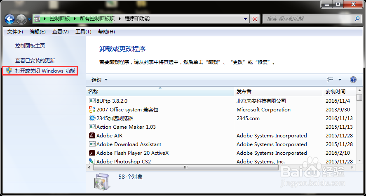Sort by the 安装时间 column header
Viewport: 366px width, 196px height.
click(x=340, y=91)
